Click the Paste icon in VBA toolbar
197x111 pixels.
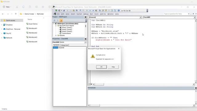(x=74, y=10)
